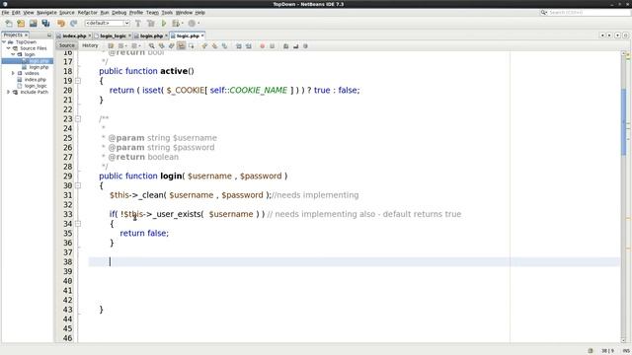
Task: Close the logic.php editor tab
Action: tap(202, 35)
